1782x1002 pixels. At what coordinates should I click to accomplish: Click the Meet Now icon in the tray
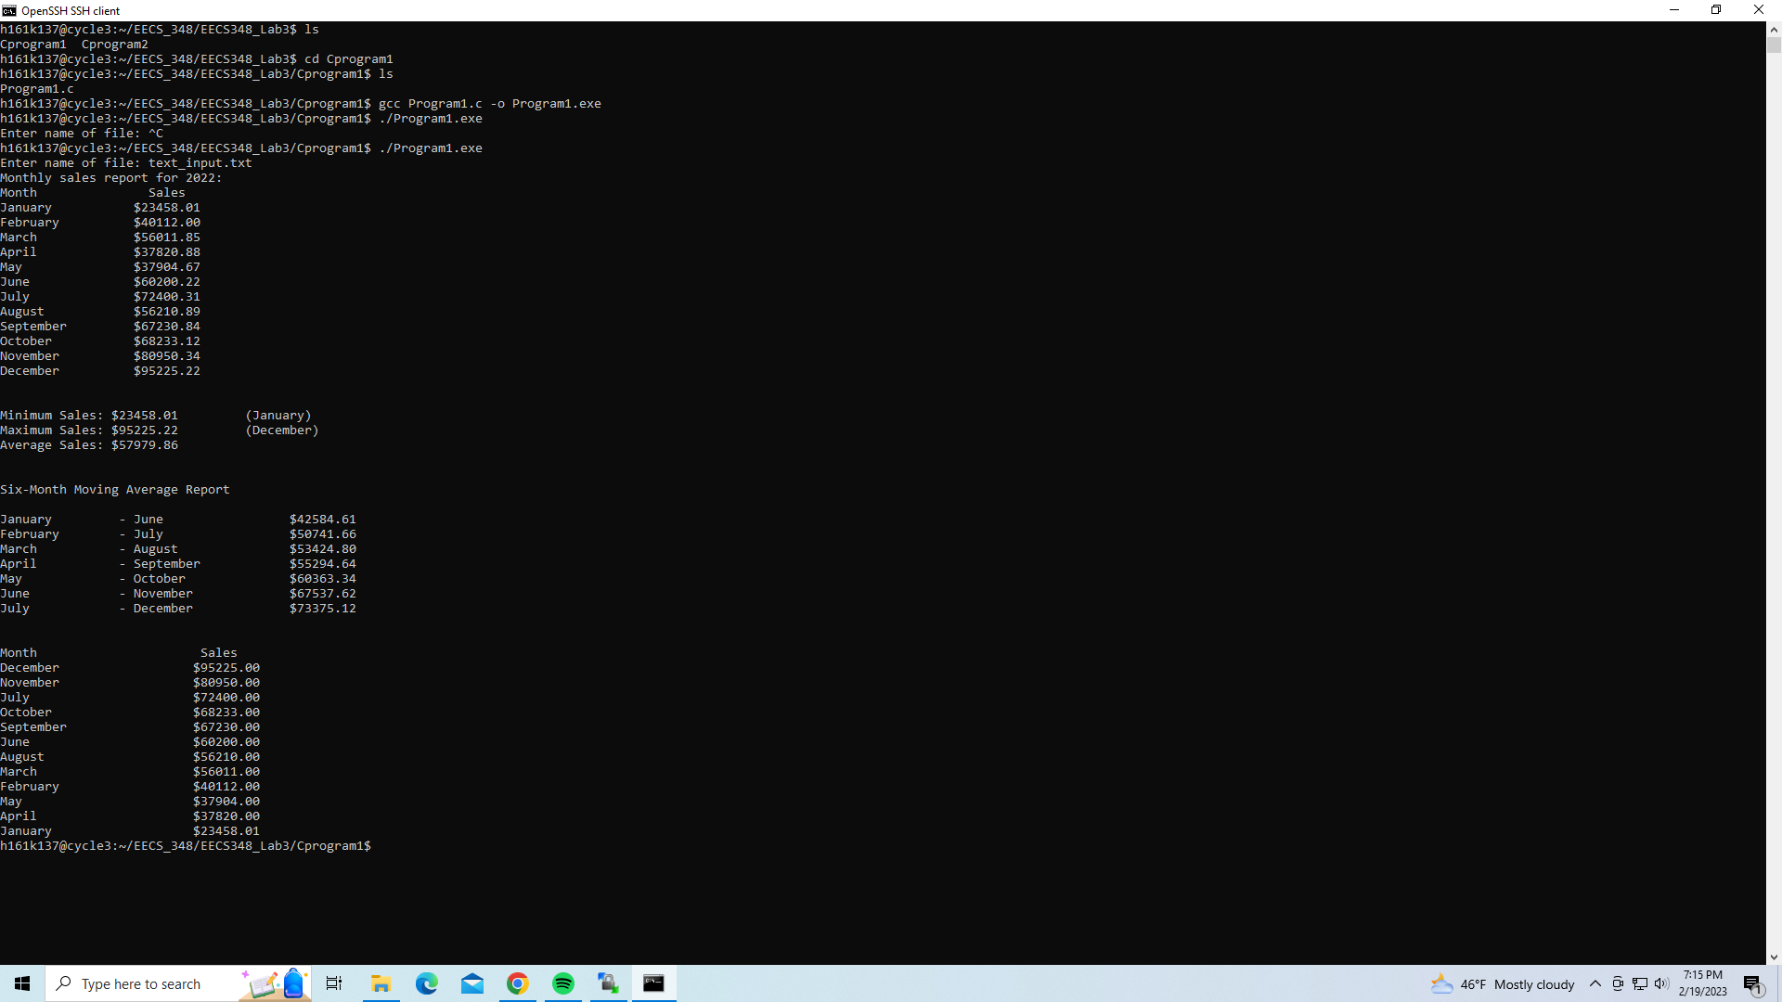tap(1617, 983)
